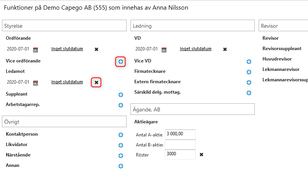Click Ordförande 'Inget slutdatum' link
The width and height of the screenshot is (308, 185).
(67, 49)
